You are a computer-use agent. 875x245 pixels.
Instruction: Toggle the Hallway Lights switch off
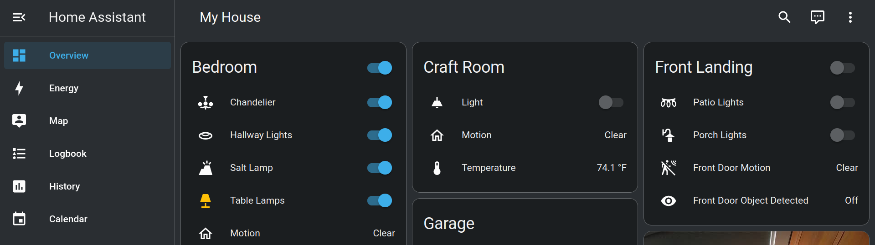tap(380, 135)
